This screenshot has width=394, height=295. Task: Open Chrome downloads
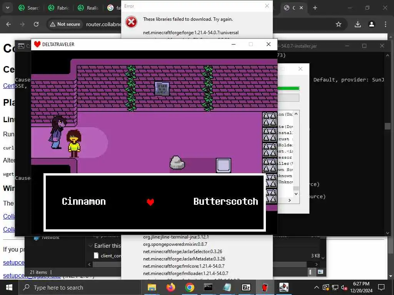click(x=358, y=24)
